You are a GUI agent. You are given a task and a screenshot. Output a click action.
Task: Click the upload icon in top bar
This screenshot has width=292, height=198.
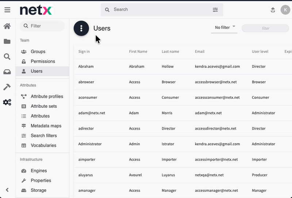[273, 10]
